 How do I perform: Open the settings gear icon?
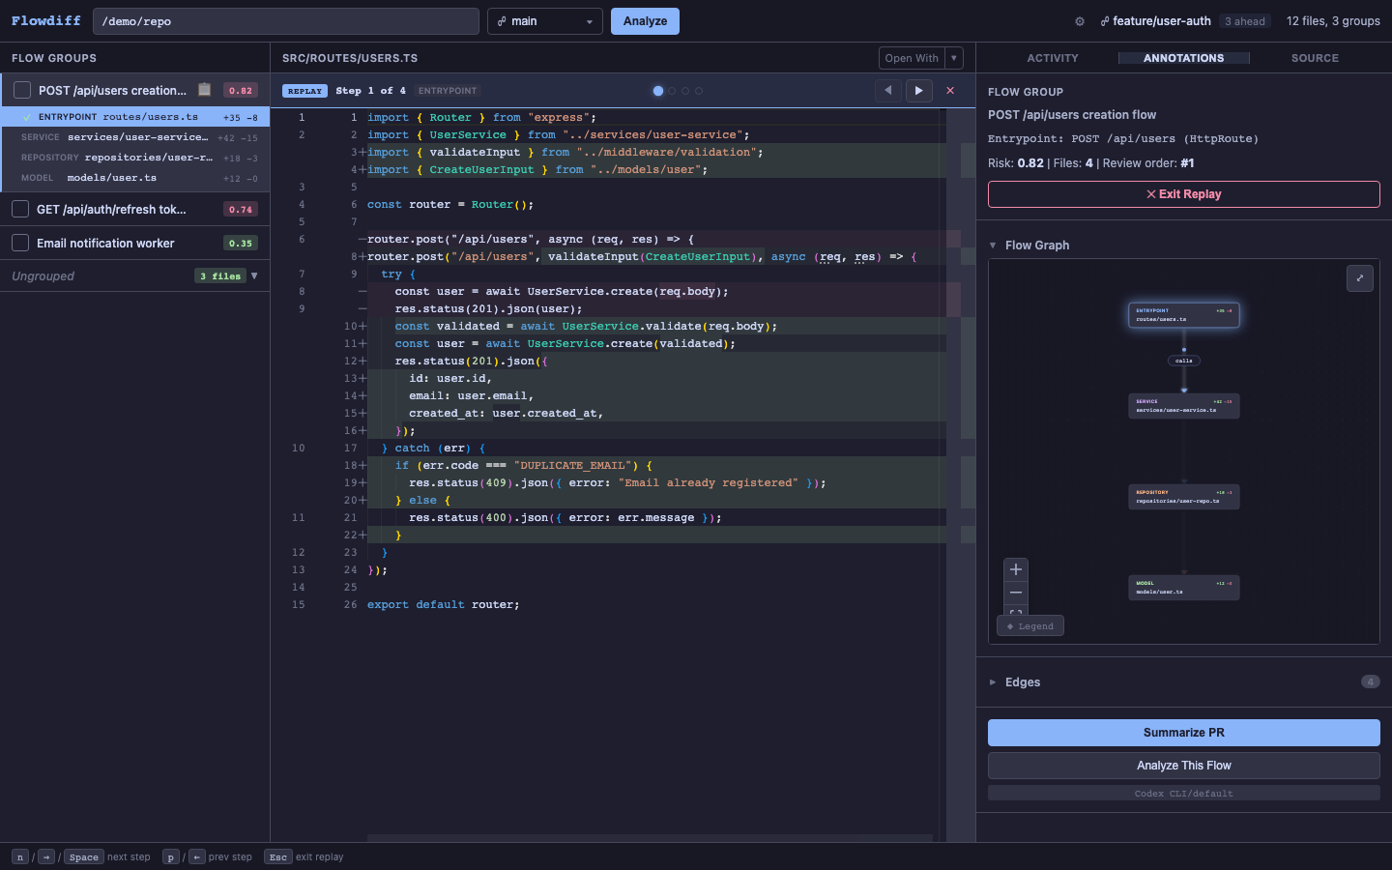1080,21
